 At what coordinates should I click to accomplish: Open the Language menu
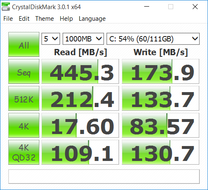tap(92, 19)
